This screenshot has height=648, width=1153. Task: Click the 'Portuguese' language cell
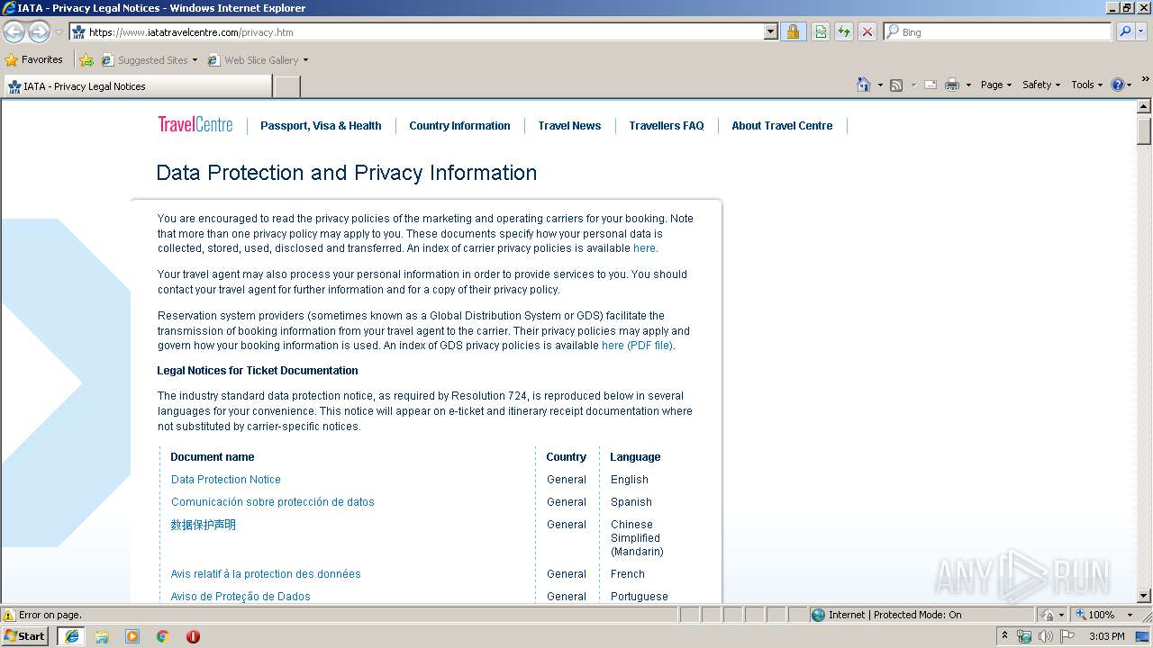click(640, 597)
